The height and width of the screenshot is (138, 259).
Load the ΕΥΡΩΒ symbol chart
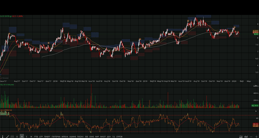119,136
